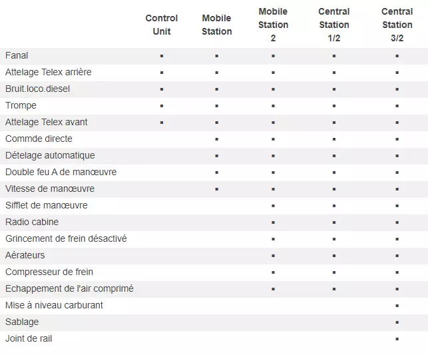Select the Mise à niveau carburant label
Viewport: 428px width, 355px height.
pyautogui.click(x=54, y=305)
